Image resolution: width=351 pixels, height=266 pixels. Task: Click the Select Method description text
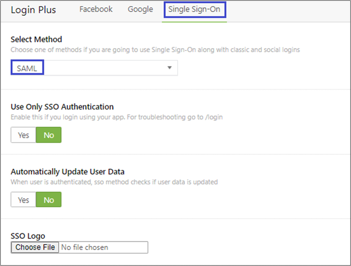(x=155, y=50)
